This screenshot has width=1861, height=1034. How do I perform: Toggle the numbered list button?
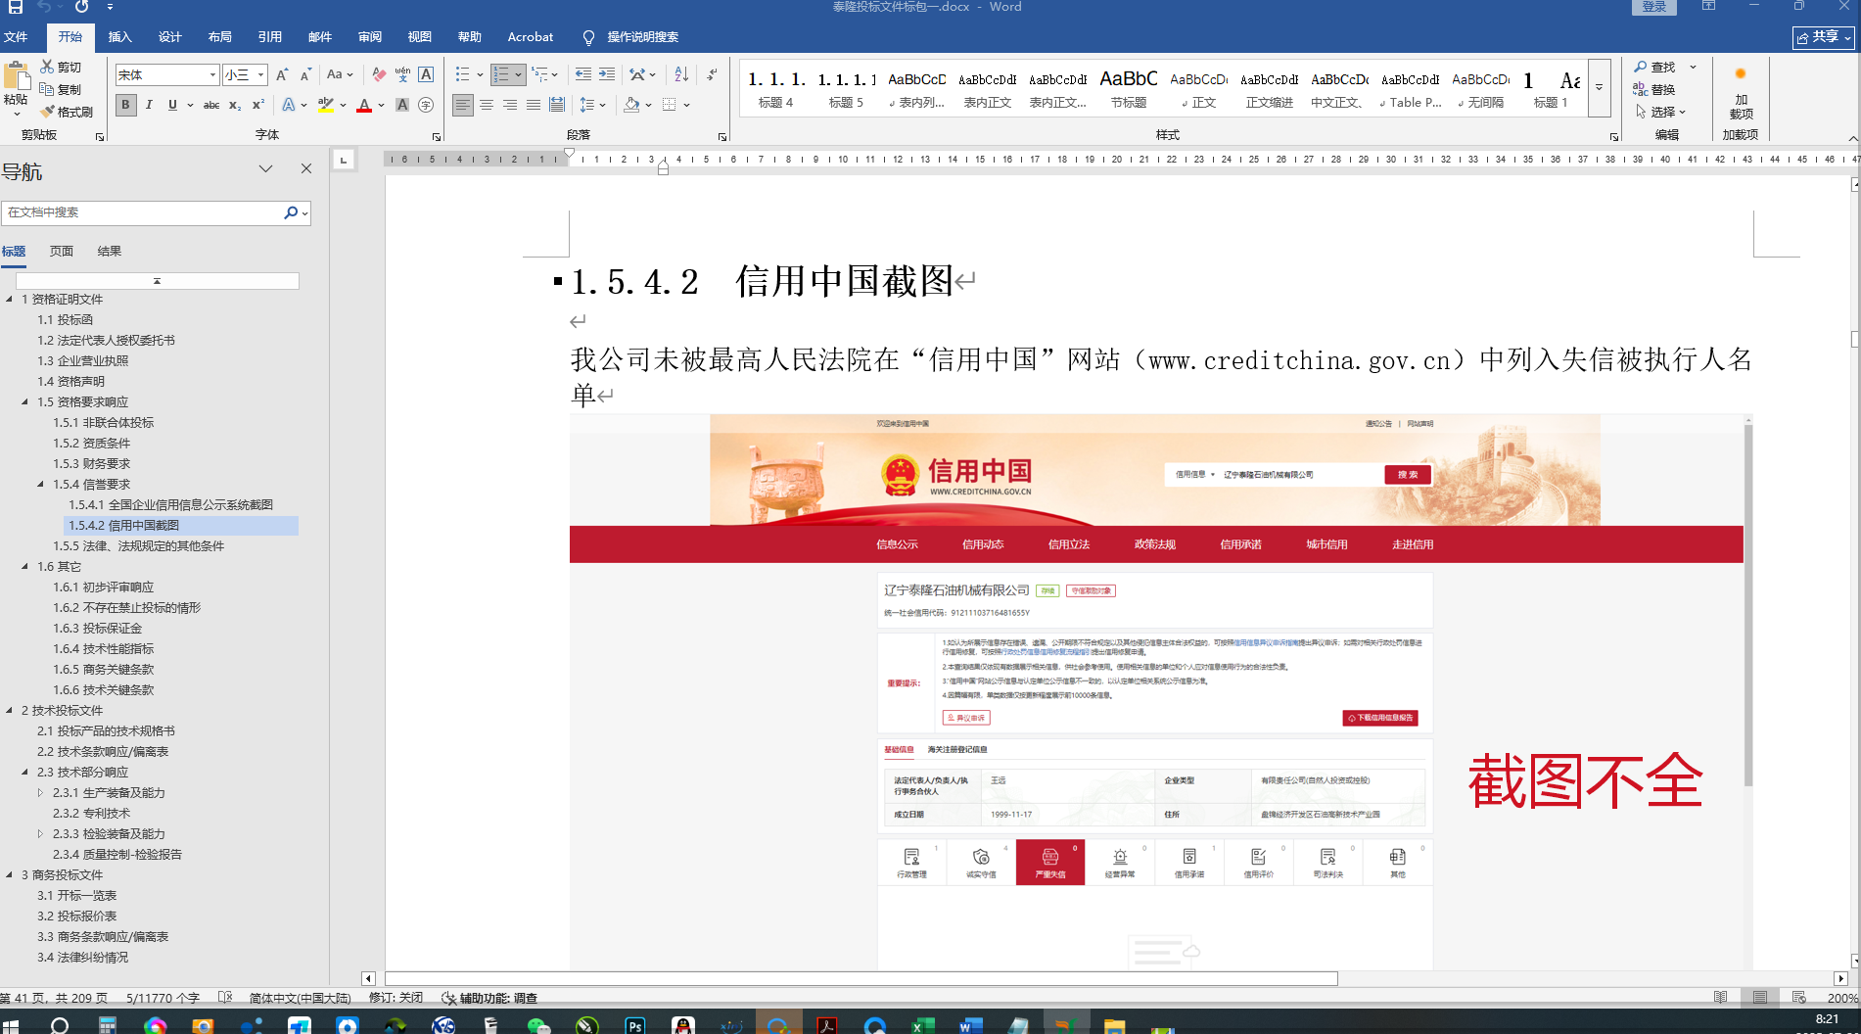click(501, 74)
